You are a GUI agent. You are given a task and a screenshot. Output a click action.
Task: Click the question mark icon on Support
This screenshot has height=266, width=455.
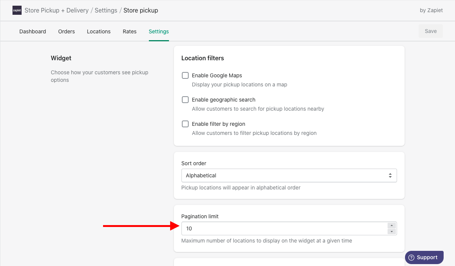click(x=411, y=257)
